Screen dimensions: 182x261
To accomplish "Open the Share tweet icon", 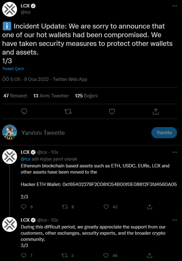I will tap(156, 111).
